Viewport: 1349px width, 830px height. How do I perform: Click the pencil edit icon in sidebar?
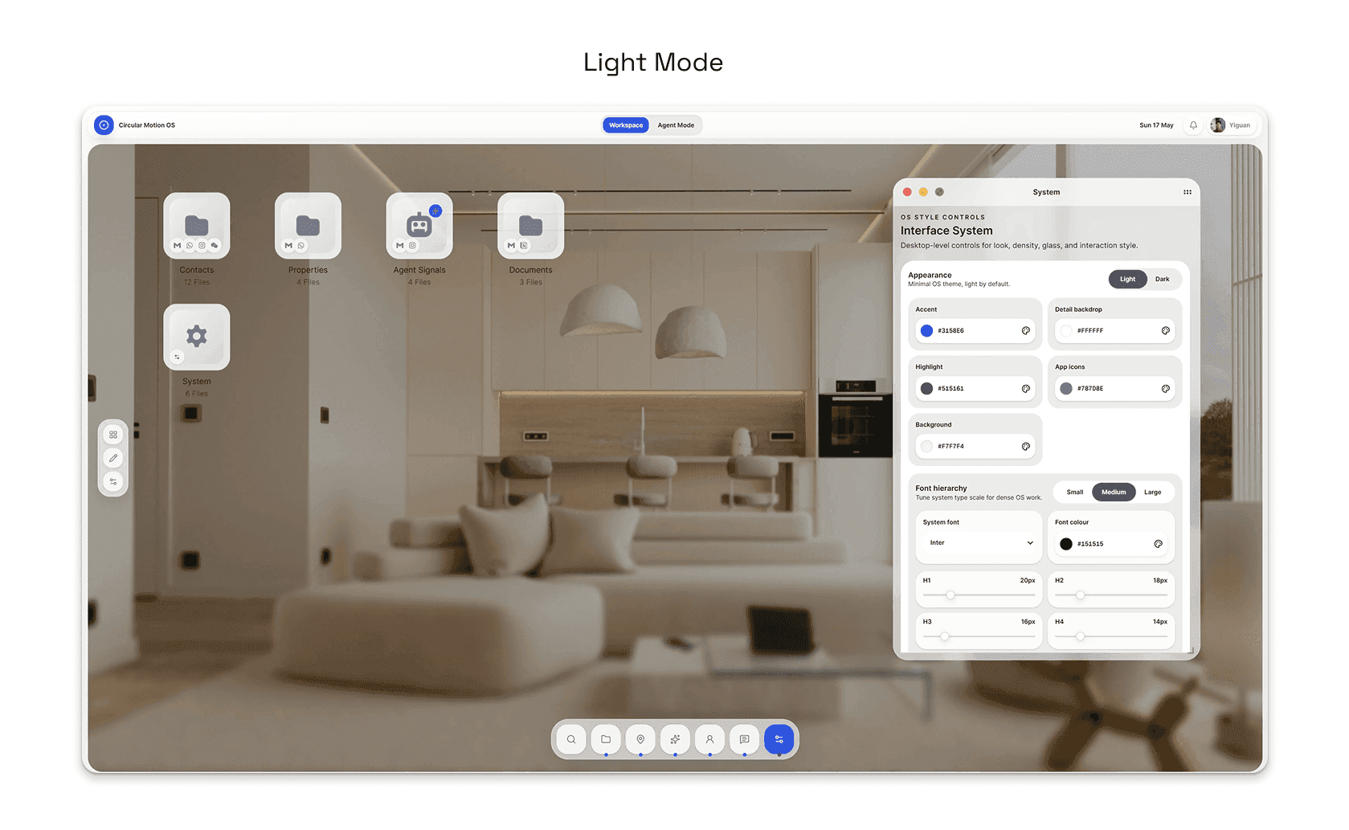pos(113,458)
